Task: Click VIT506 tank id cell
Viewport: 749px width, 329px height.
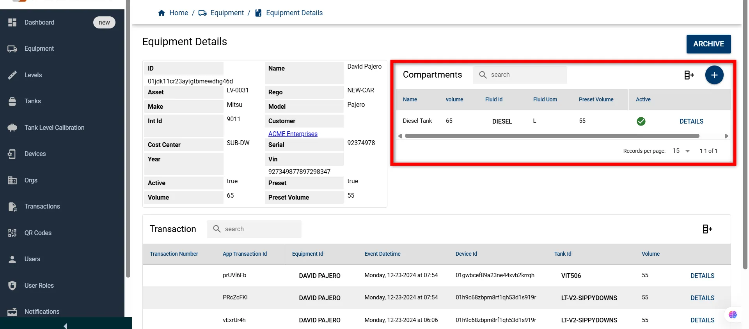Action: pyautogui.click(x=571, y=276)
